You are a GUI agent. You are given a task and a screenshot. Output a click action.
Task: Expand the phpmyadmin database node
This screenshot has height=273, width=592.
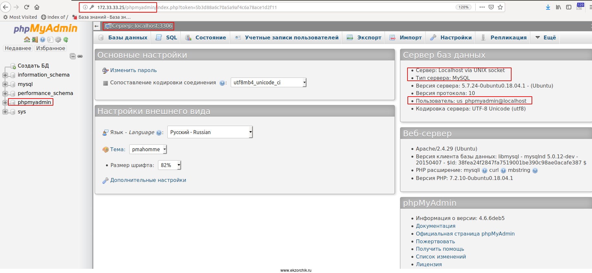pos(5,102)
